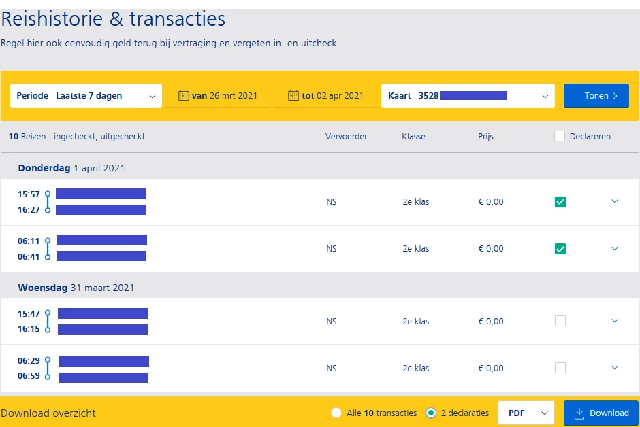Click the download arrow icon on Download button

coord(580,413)
